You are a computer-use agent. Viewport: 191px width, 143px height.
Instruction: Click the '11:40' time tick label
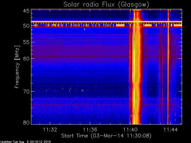coord(130,130)
